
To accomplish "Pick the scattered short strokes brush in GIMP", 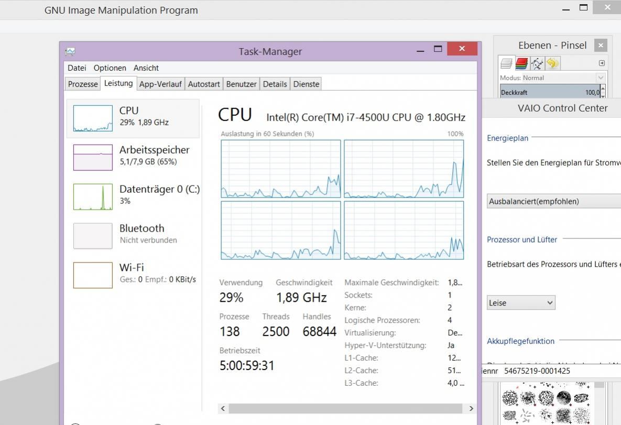I will click(528, 415).
